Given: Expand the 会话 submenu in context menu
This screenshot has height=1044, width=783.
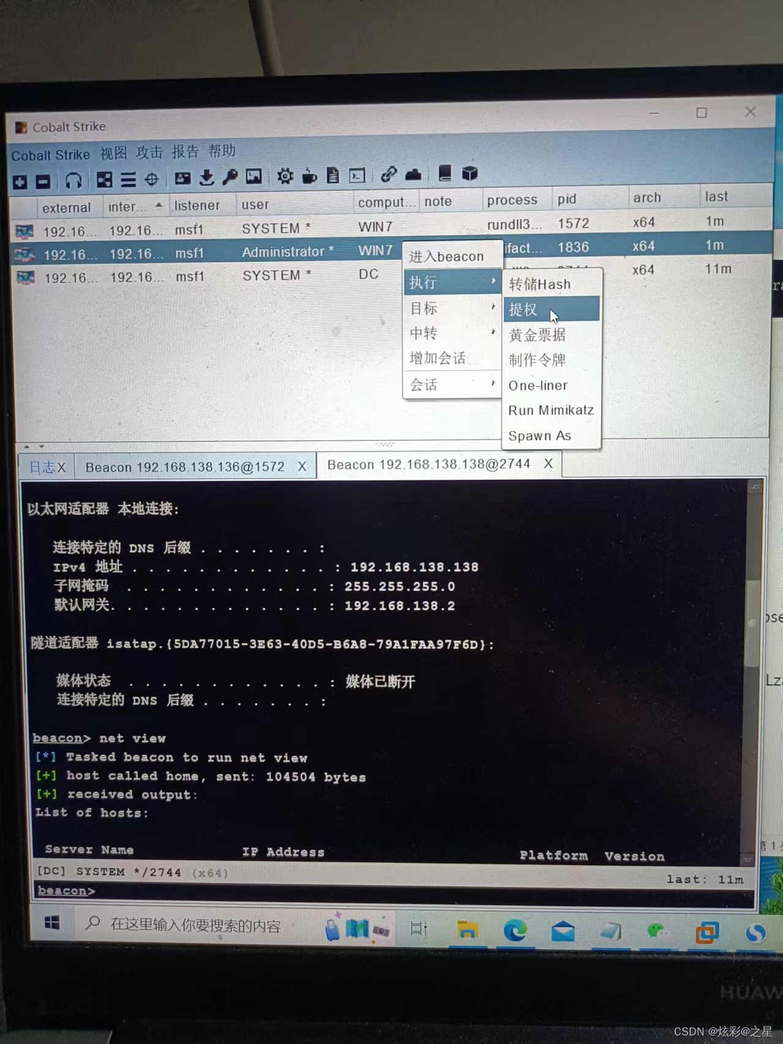Looking at the screenshot, I should [x=453, y=384].
